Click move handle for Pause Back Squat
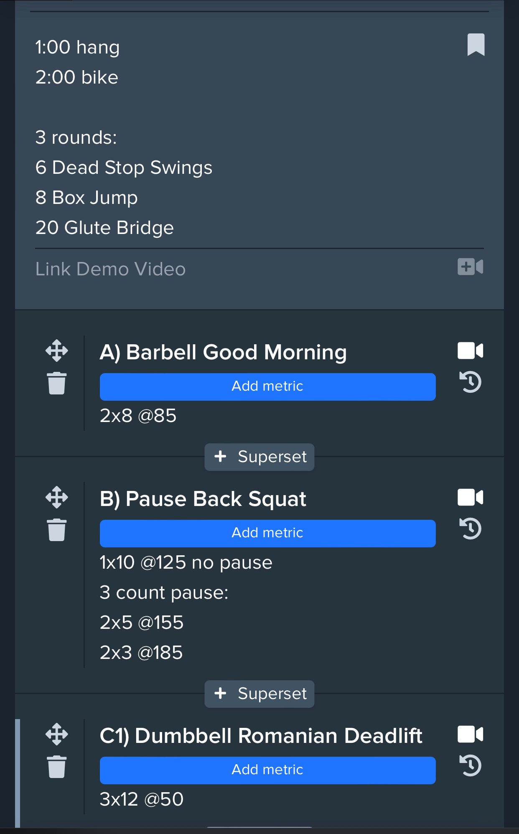 click(x=57, y=497)
